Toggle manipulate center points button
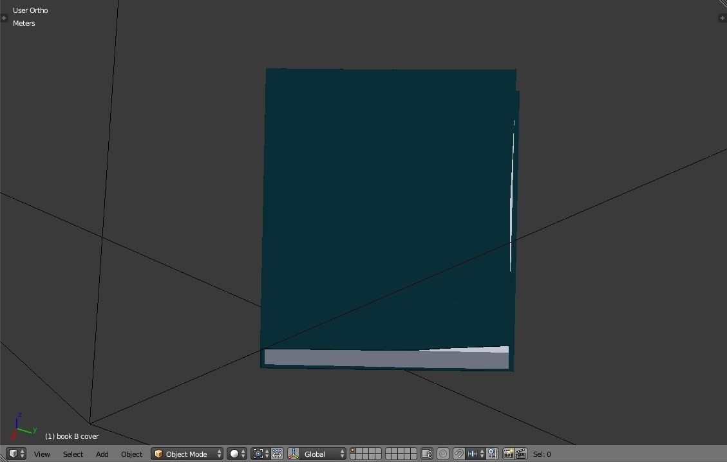The image size is (727, 462). 277,454
